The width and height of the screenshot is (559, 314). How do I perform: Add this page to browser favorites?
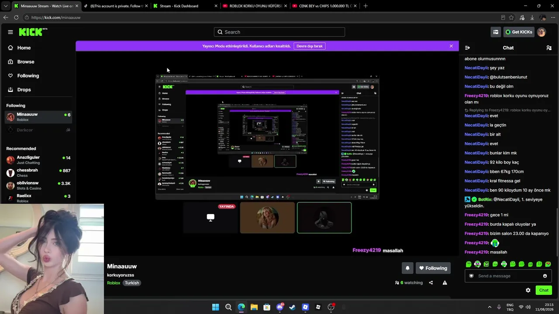point(511,17)
